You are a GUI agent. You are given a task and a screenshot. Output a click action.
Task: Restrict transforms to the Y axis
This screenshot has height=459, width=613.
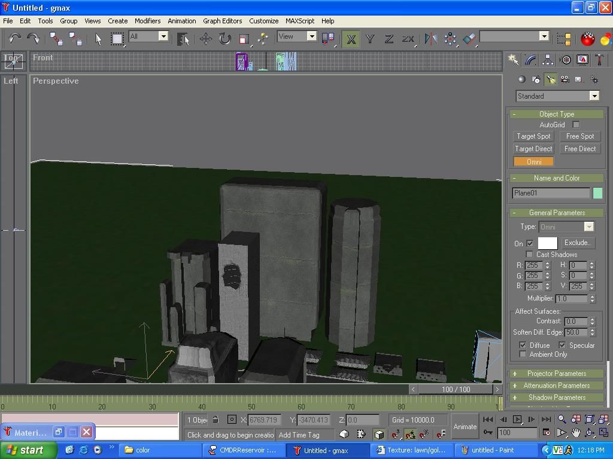tap(370, 39)
